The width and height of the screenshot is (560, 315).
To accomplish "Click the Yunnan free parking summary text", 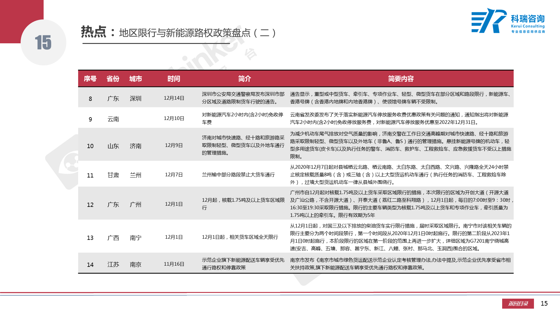I will pyautogui.click(x=243, y=118).
